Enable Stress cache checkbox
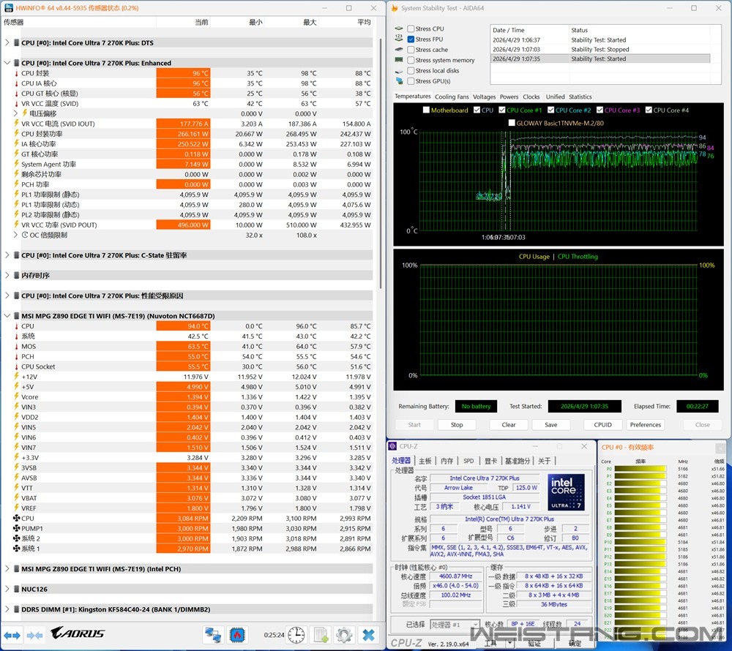The image size is (732, 651). point(411,50)
